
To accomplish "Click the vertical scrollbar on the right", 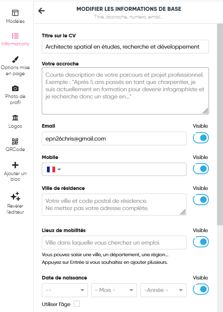I will pyautogui.click(x=220, y=124).
